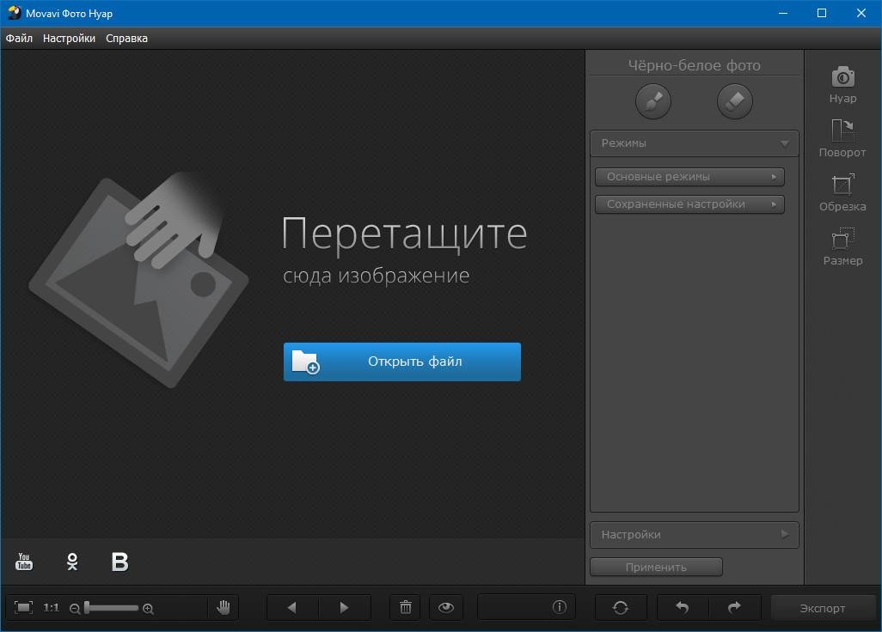Click the Odnoklassniki social icon
882x632 pixels.
tap(72, 562)
